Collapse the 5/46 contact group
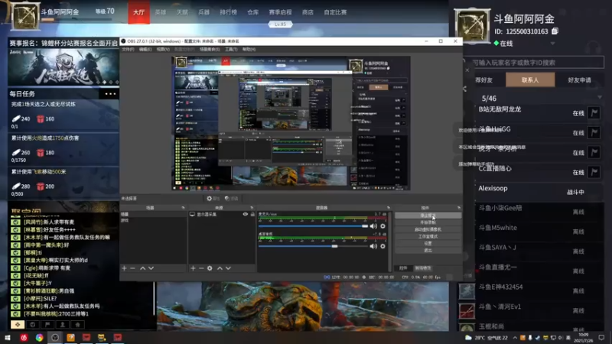The height and width of the screenshot is (344, 612). point(600,98)
